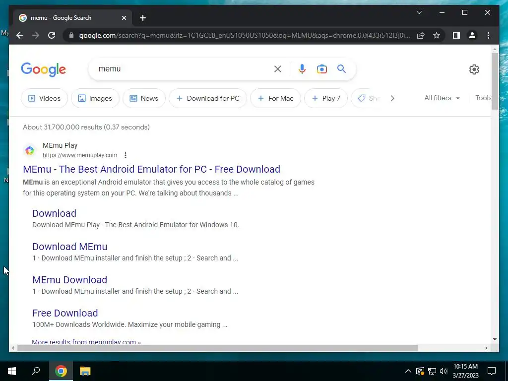Click the MEmu Play favicon

30,150
